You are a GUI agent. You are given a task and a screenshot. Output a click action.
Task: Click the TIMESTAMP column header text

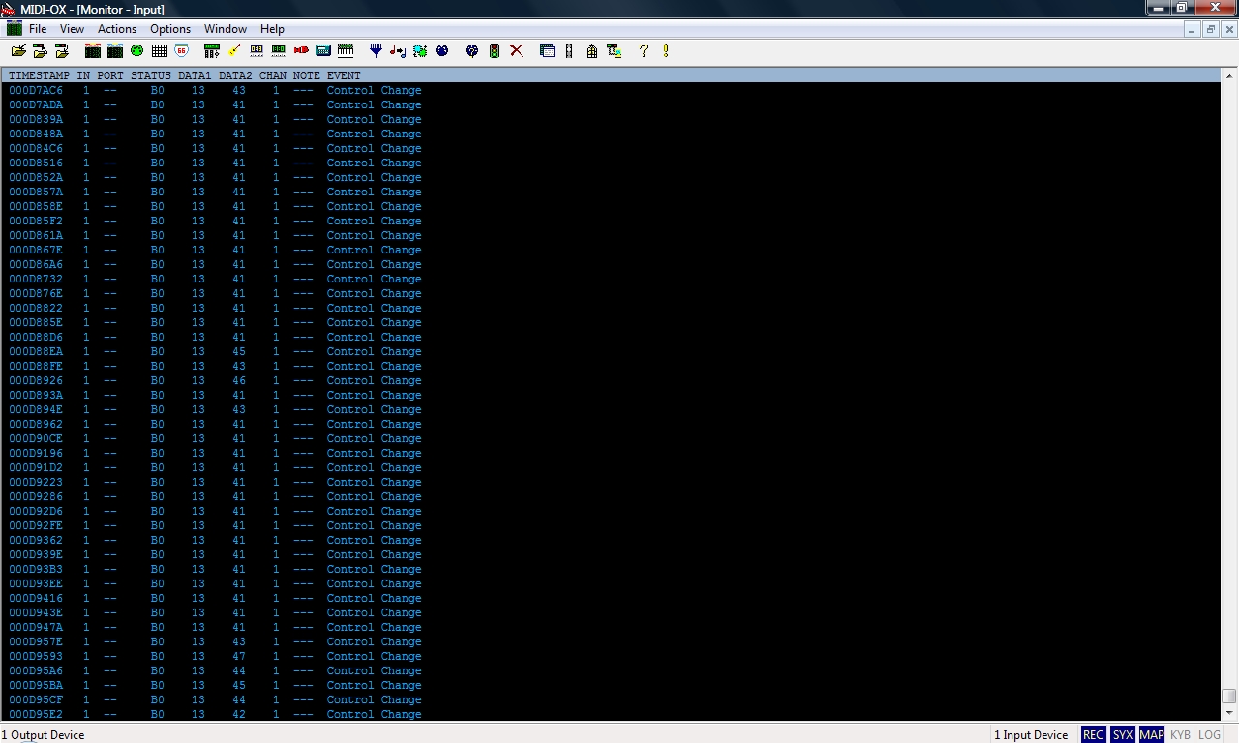tap(39, 75)
